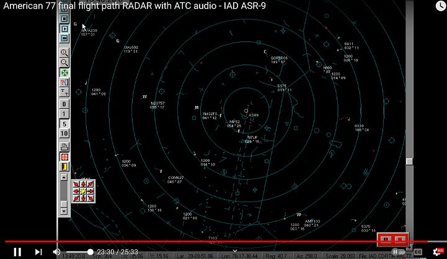The width and height of the screenshot is (447, 259).
Task: Click the Watch Later clock icon
Action: (x=441, y=6)
